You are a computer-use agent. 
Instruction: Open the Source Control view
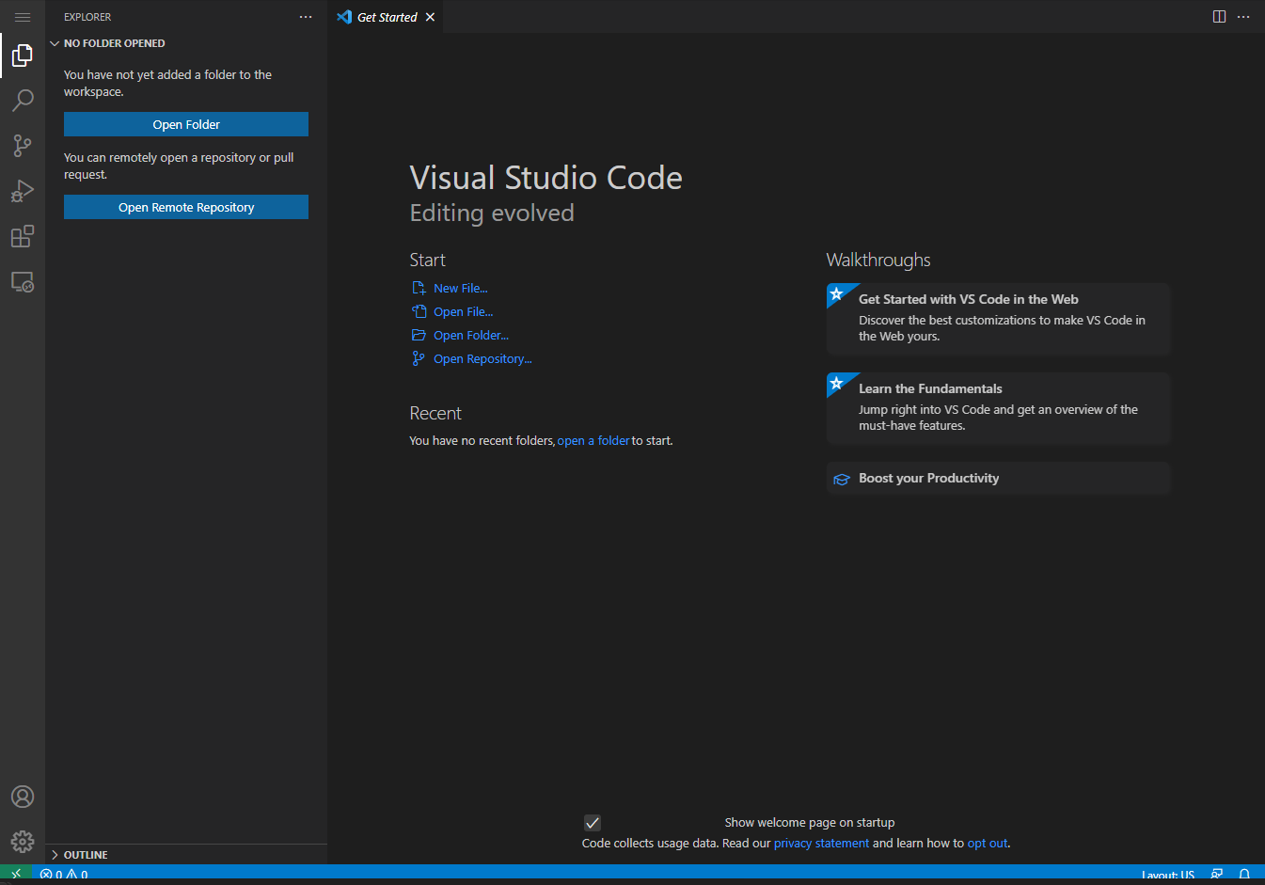23,145
